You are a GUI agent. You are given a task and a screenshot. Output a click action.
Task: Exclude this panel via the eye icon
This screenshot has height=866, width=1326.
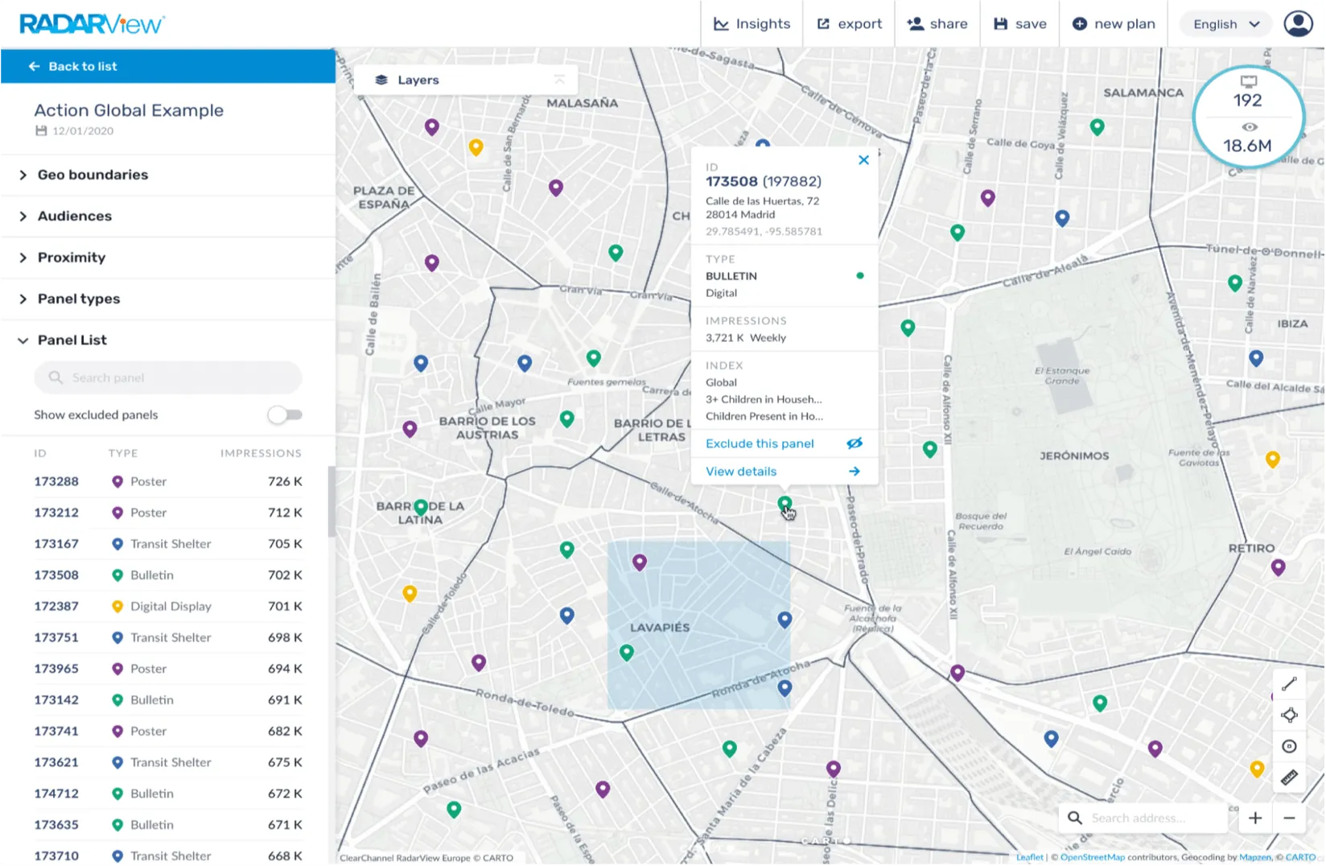854,443
